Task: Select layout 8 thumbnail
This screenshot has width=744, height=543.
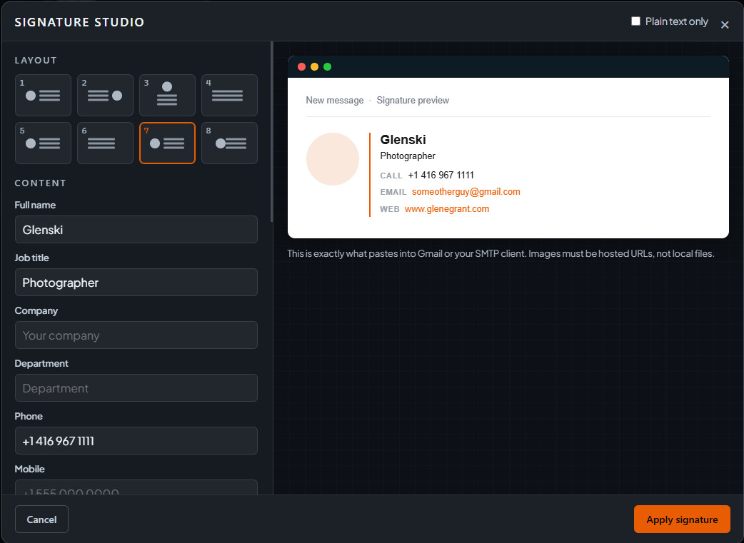Action: 230,143
